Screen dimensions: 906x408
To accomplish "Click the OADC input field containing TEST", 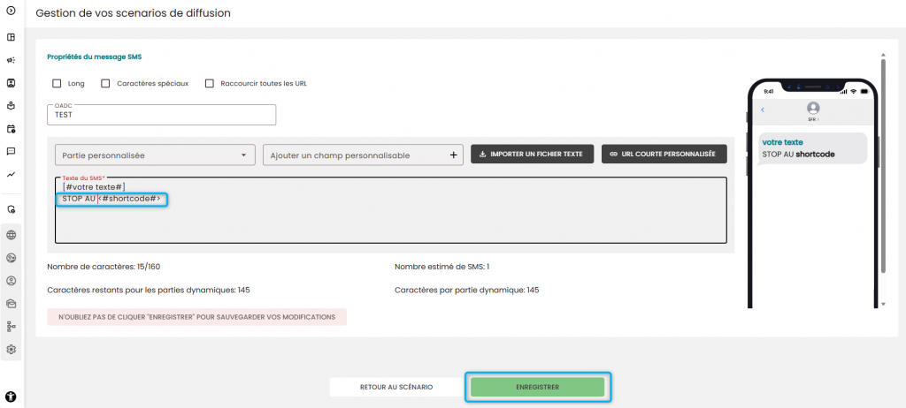I will [161, 115].
